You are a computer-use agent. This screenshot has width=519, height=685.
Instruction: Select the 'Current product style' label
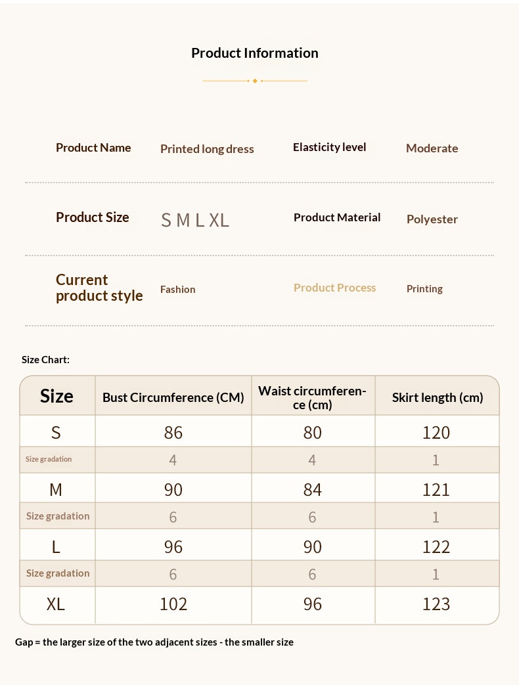click(99, 288)
